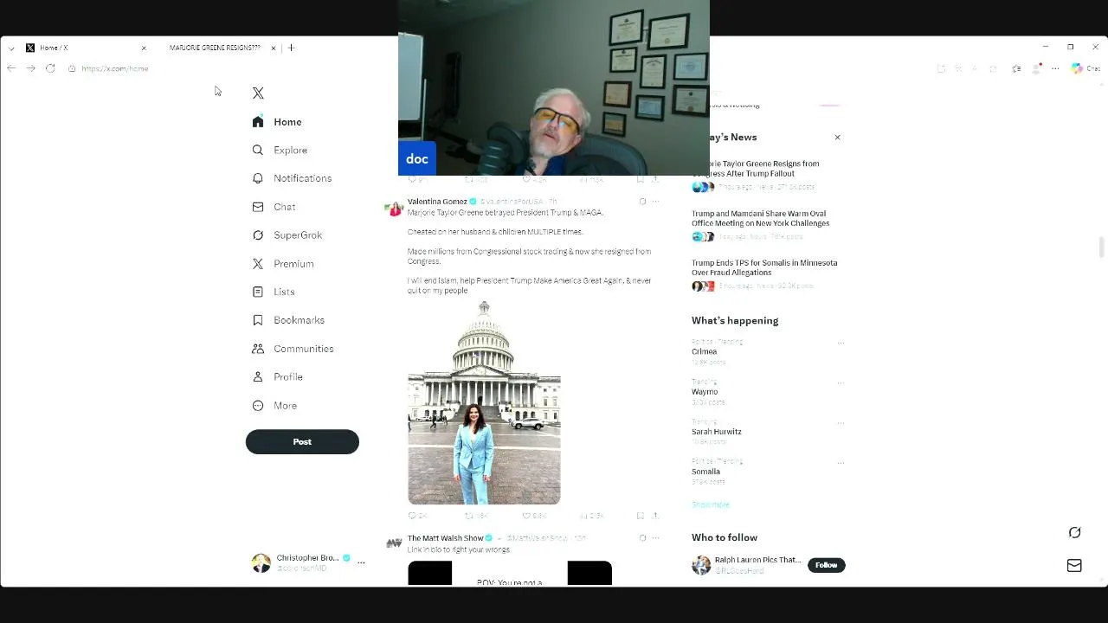
Task: Open more options for Somalia trend
Action: (841, 463)
